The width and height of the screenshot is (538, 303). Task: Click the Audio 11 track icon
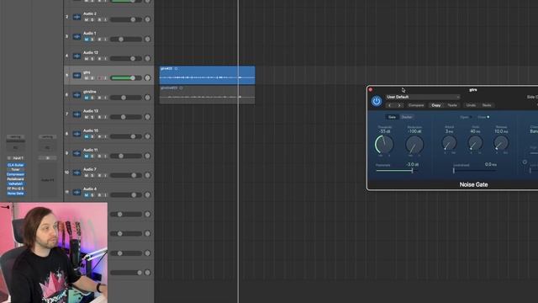[x=76, y=153]
